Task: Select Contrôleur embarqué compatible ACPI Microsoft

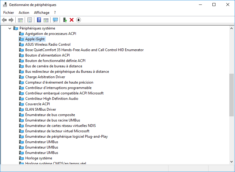Action: (x=64, y=93)
